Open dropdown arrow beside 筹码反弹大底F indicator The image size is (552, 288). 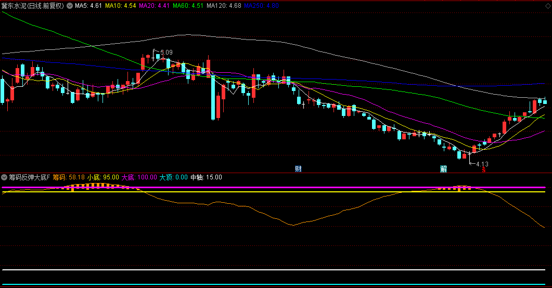coord(4,177)
